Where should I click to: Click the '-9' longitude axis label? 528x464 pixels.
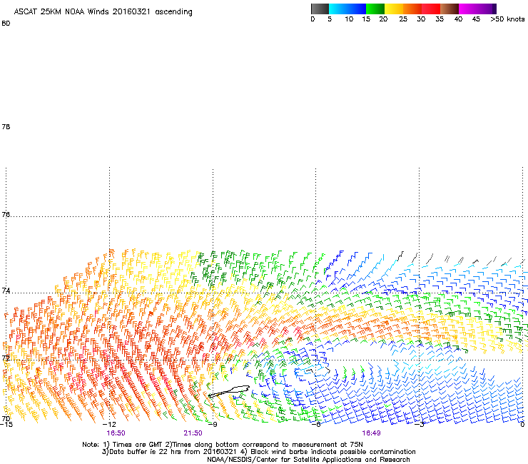pos(213,425)
